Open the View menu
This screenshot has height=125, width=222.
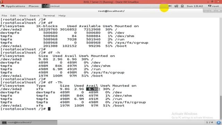23,16
